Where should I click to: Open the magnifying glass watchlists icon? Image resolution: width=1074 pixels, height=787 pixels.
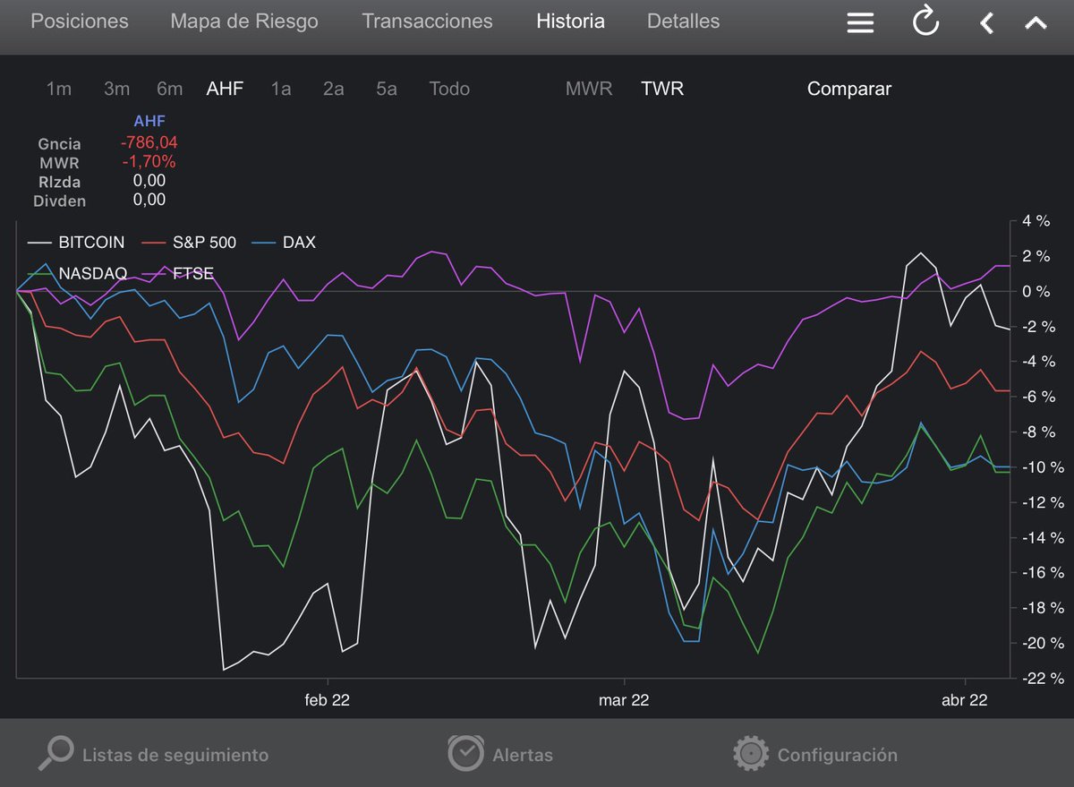[x=55, y=753]
